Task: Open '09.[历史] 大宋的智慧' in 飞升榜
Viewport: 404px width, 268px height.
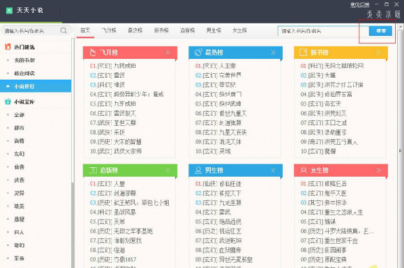Action: (116, 141)
